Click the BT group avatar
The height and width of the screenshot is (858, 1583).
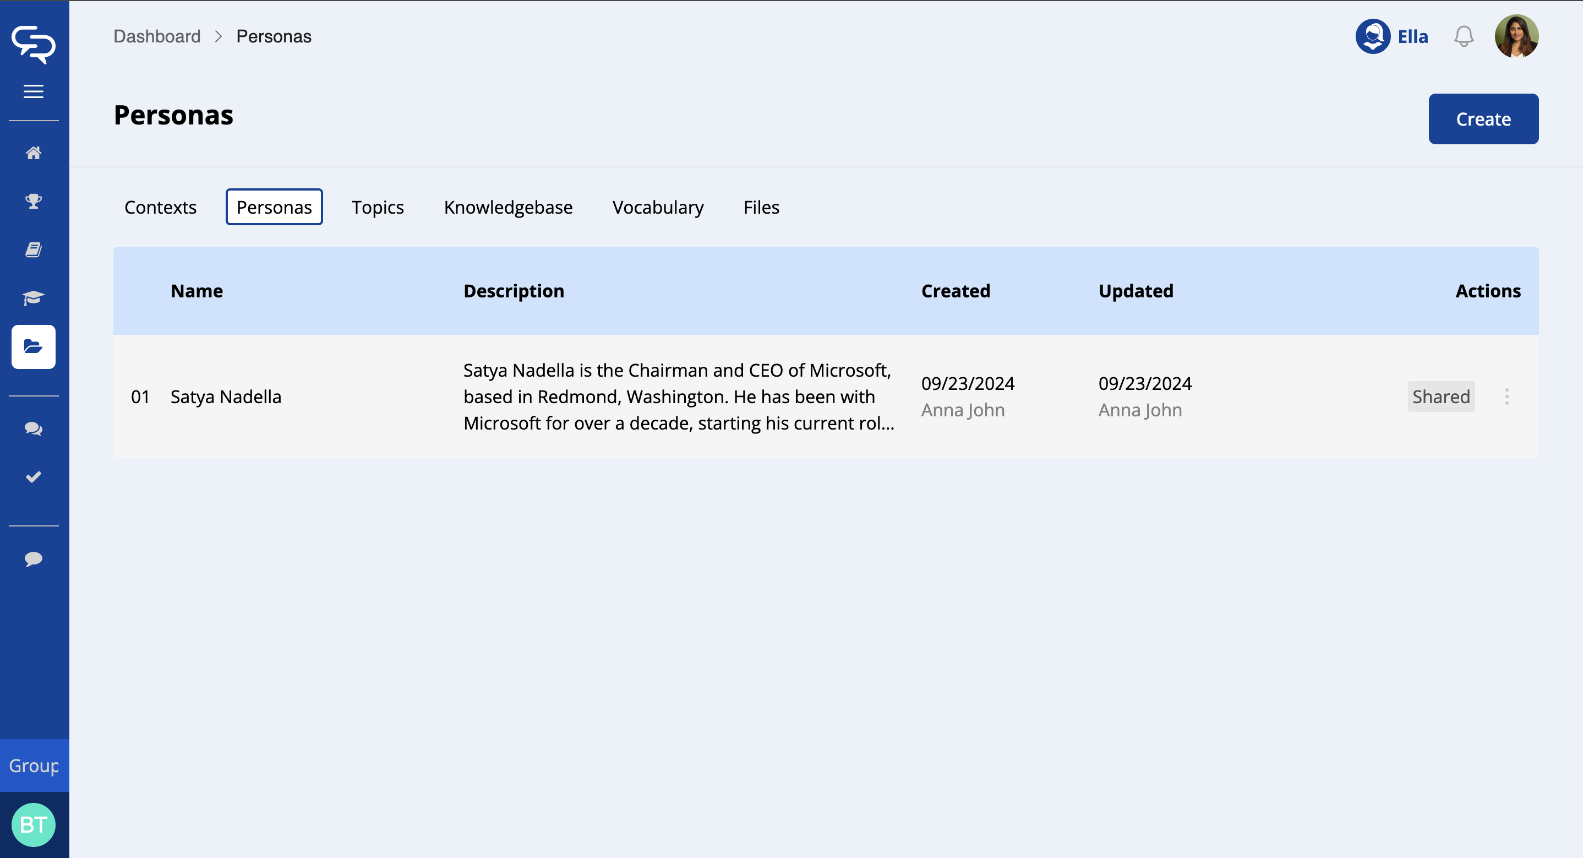(33, 824)
